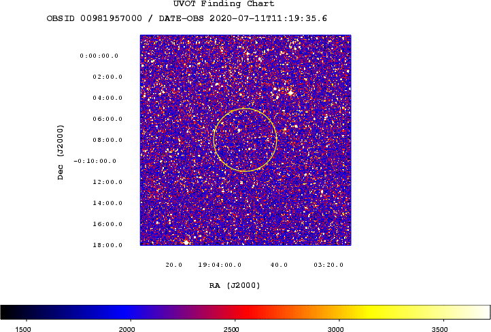Click the 1500 colorbar value label
491x332 pixels.
[23, 329]
